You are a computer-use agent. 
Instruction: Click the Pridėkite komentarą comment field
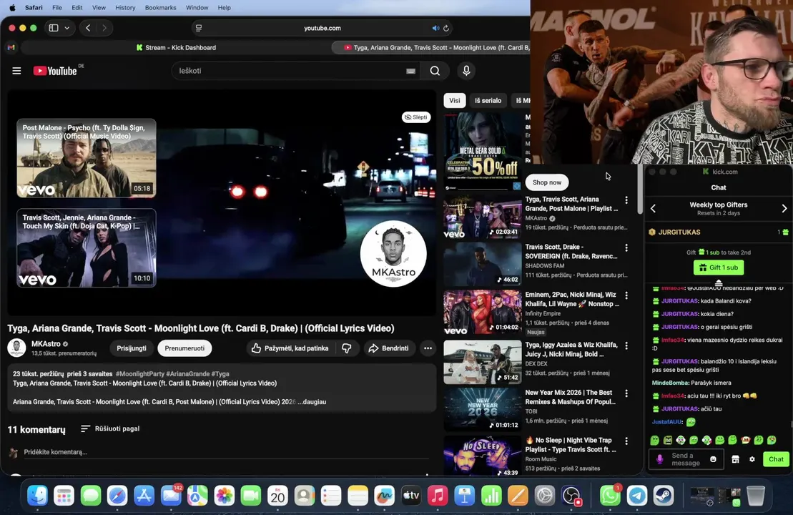(x=225, y=452)
